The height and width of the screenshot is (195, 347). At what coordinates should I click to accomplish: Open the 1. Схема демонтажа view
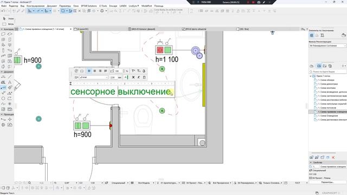click(x=327, y=84)
